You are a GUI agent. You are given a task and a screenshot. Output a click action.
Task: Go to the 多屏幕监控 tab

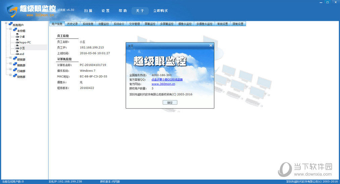(x=167, y=24)
